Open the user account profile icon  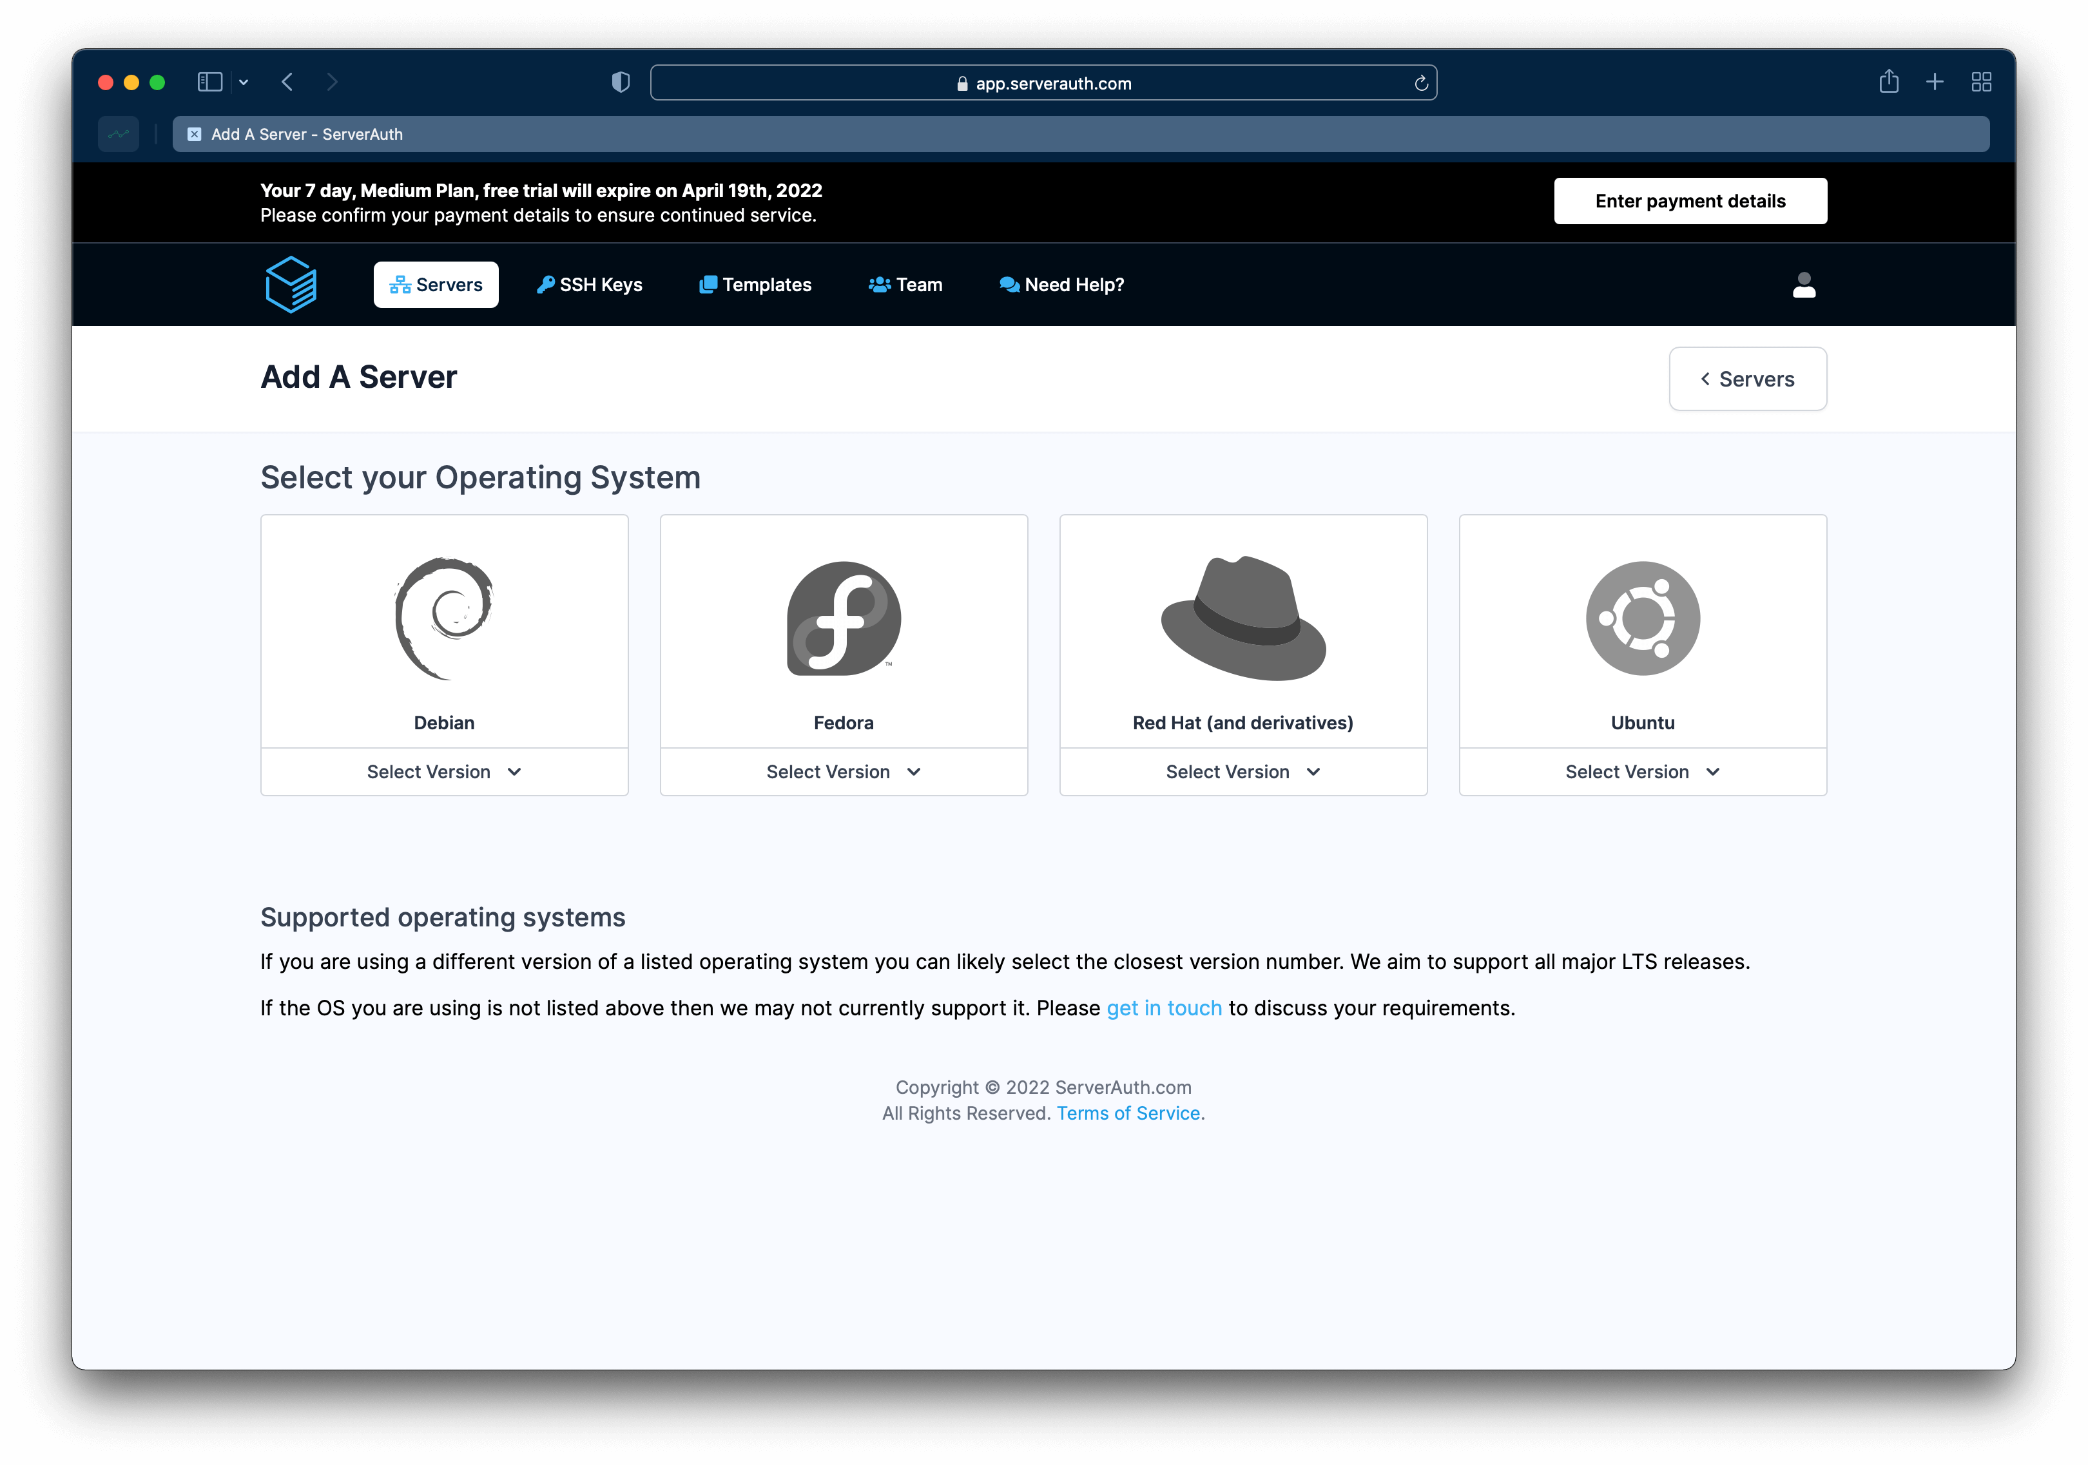click(x=1803, y=285)
